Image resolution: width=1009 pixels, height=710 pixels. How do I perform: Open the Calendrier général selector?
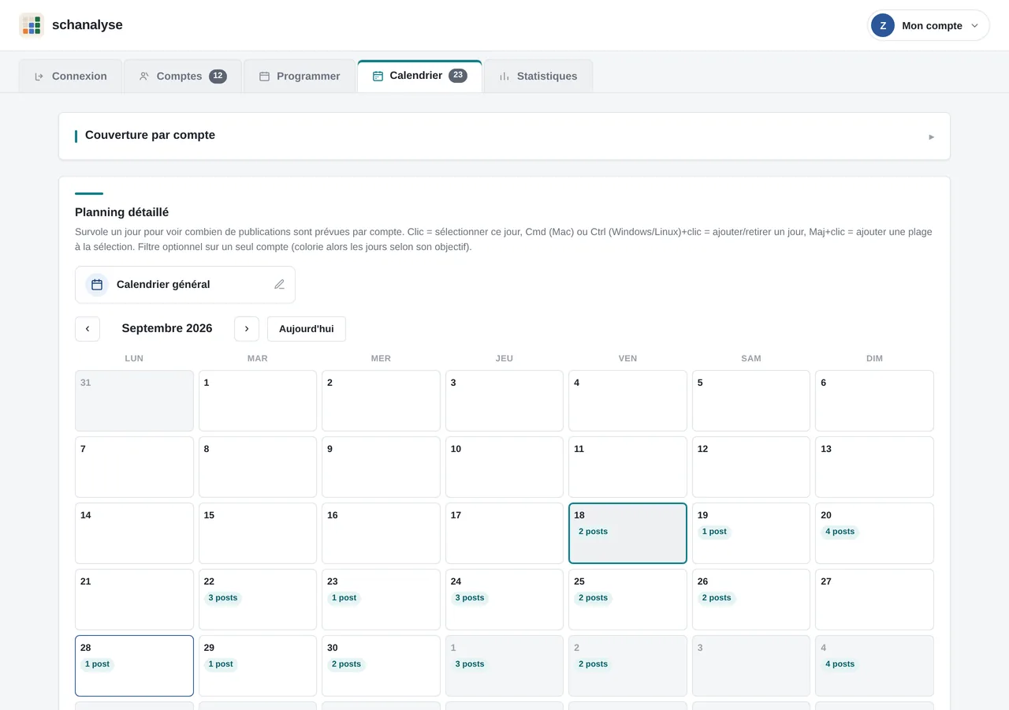click(x=185, y=285)
